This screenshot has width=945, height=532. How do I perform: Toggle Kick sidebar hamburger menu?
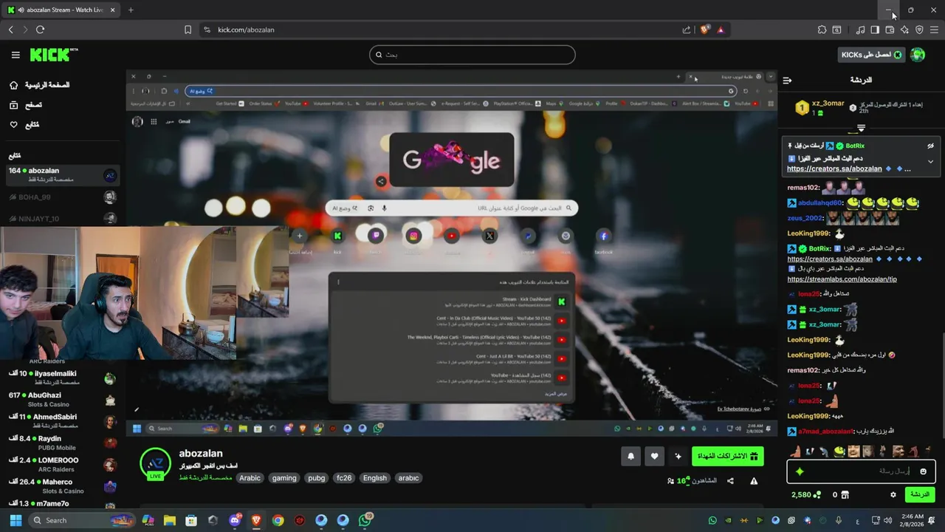click(x=16, y=55)
